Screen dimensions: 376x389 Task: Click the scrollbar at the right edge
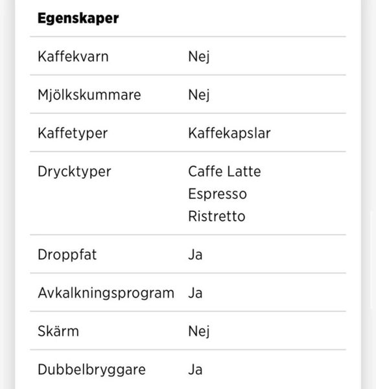(x=372, y=259)
